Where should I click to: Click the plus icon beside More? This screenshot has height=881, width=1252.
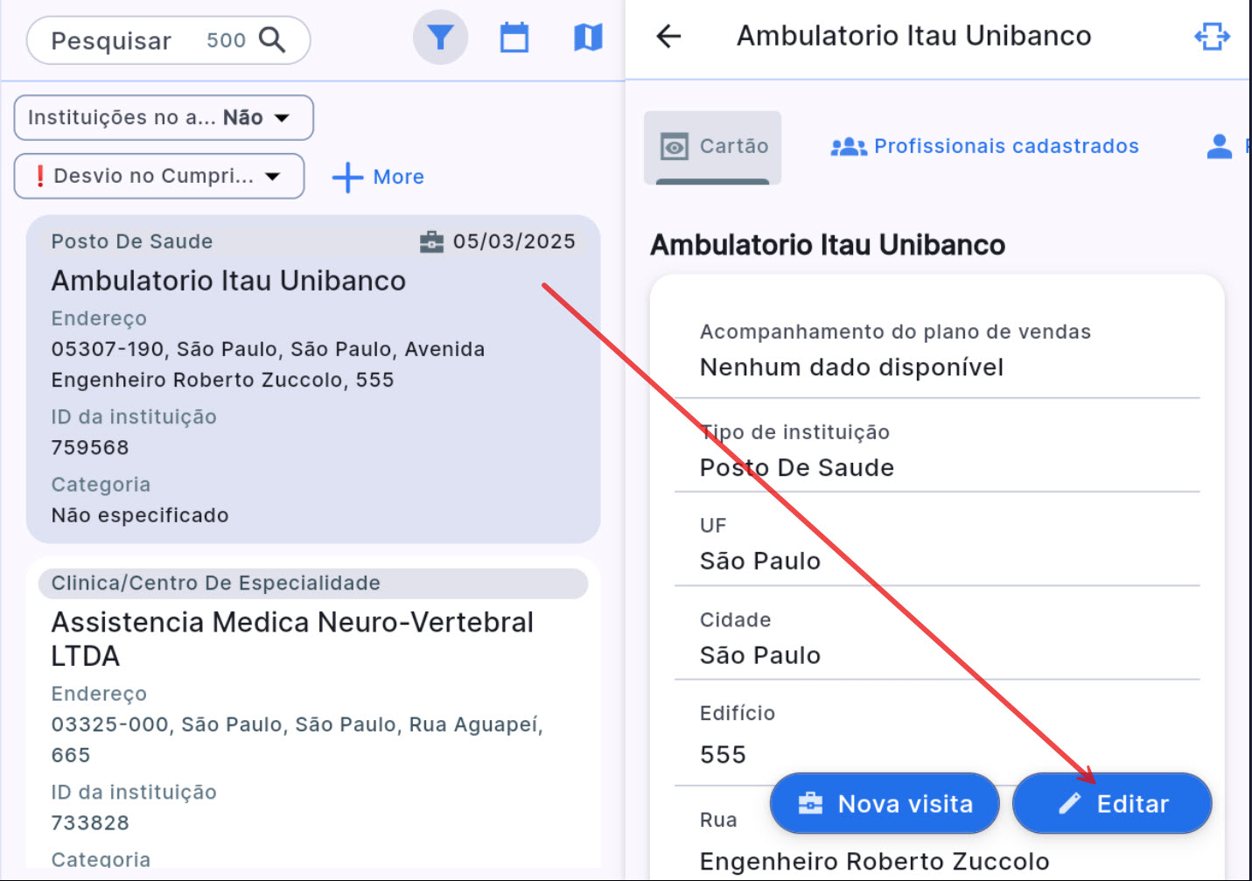(347, 177)
